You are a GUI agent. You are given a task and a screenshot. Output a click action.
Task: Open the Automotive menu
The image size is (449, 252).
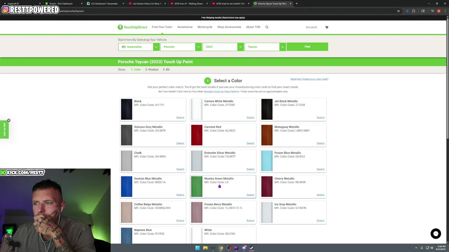[185, 27]
